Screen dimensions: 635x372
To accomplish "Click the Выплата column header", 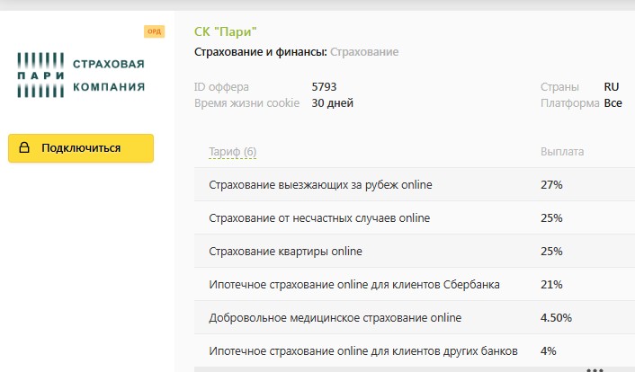I will pyautogui.click(x=562, y=152).
